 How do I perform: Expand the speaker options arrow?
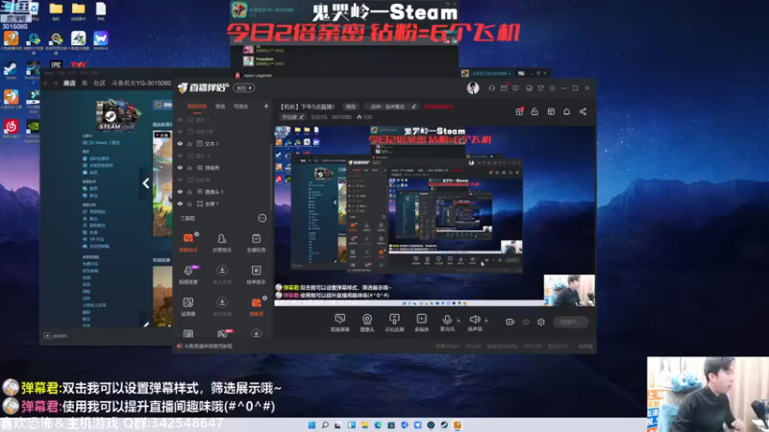[x=486, y=321]
